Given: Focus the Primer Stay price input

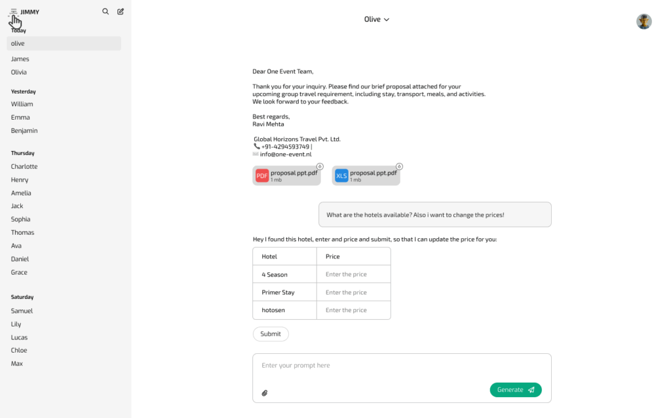Looking at the screenshot, I should tap(353, 292).
